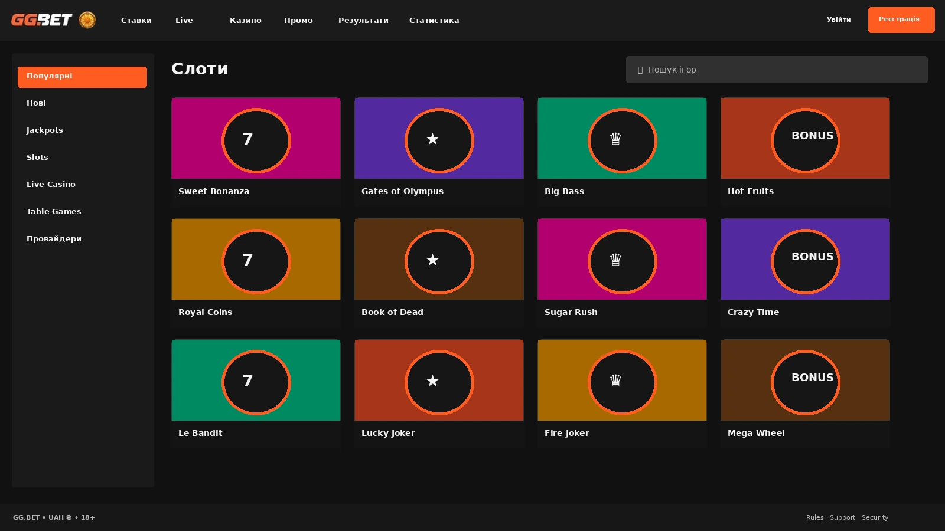Play the Fire Joker crown icon
The width and height of the screenshot is (945, 531).
tap(623, 382)
